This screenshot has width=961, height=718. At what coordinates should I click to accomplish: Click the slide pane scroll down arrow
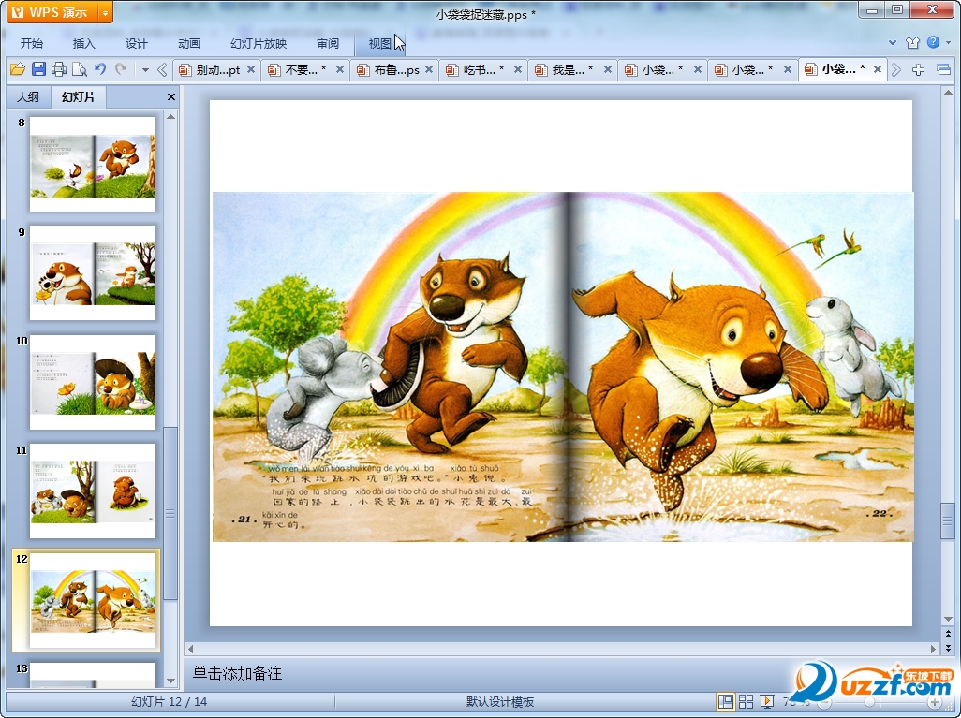click(171, 681)
